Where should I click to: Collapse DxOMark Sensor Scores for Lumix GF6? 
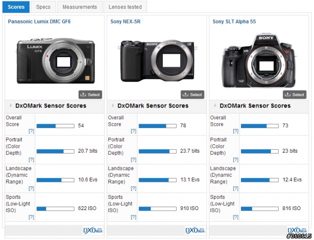11,106
